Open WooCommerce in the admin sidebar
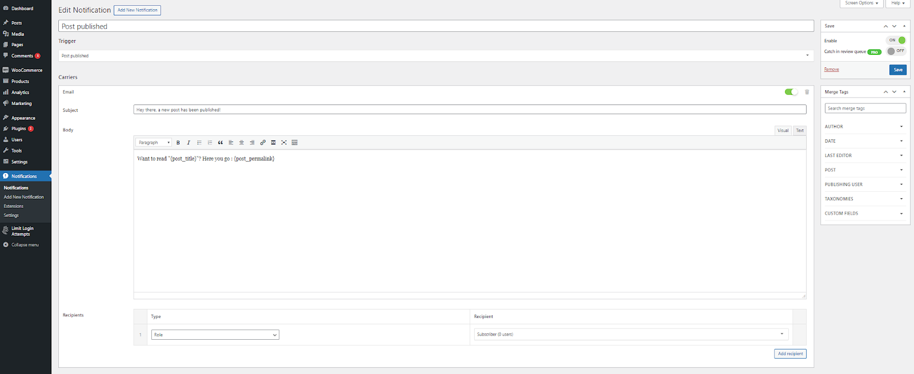The height and width of the screenshot is (374, 914). coord(26,70)
